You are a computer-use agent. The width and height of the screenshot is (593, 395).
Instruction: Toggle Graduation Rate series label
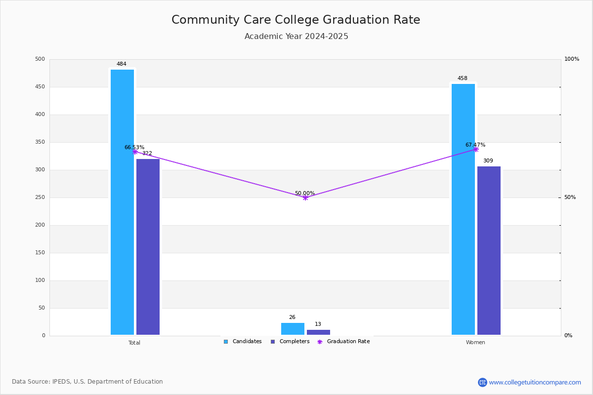click(x=348, y=342)
